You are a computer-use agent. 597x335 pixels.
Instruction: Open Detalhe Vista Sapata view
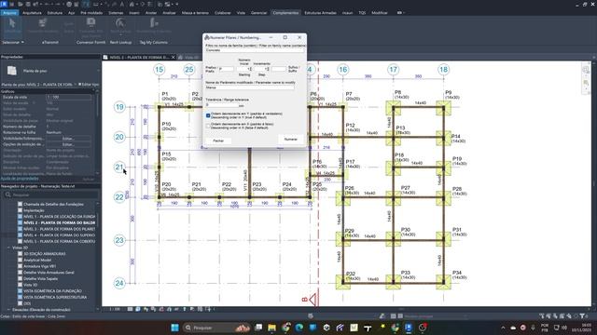(41, 279)
